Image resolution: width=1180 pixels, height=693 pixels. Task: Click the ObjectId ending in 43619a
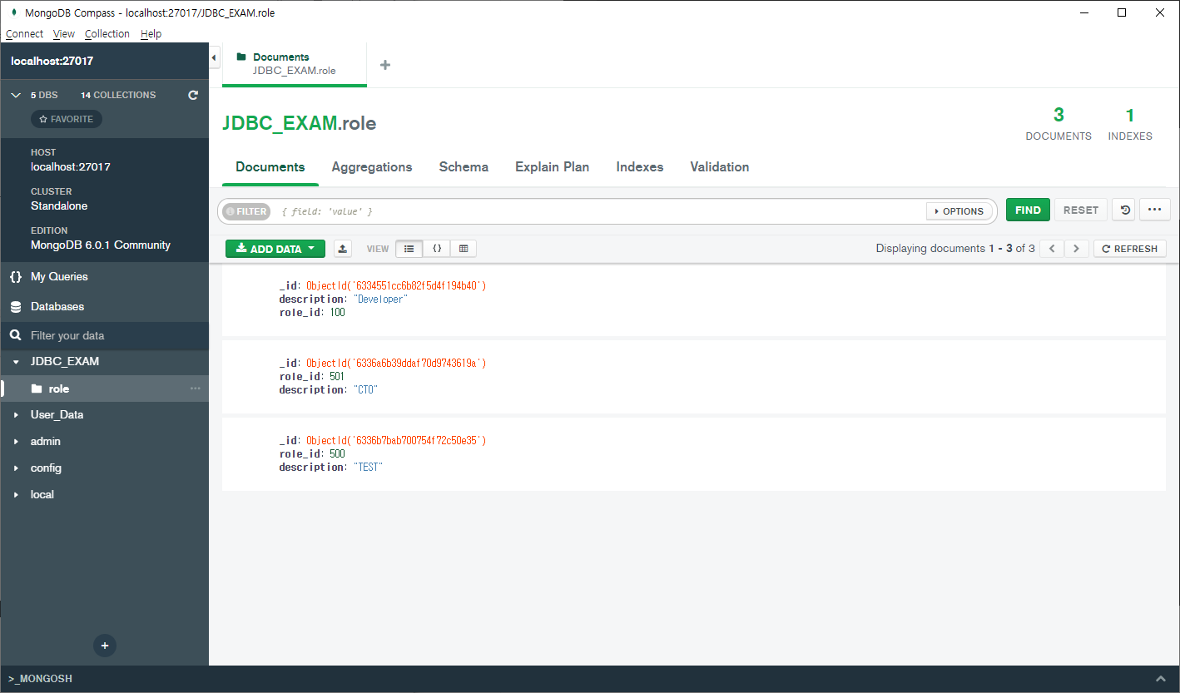coord(396,364)
